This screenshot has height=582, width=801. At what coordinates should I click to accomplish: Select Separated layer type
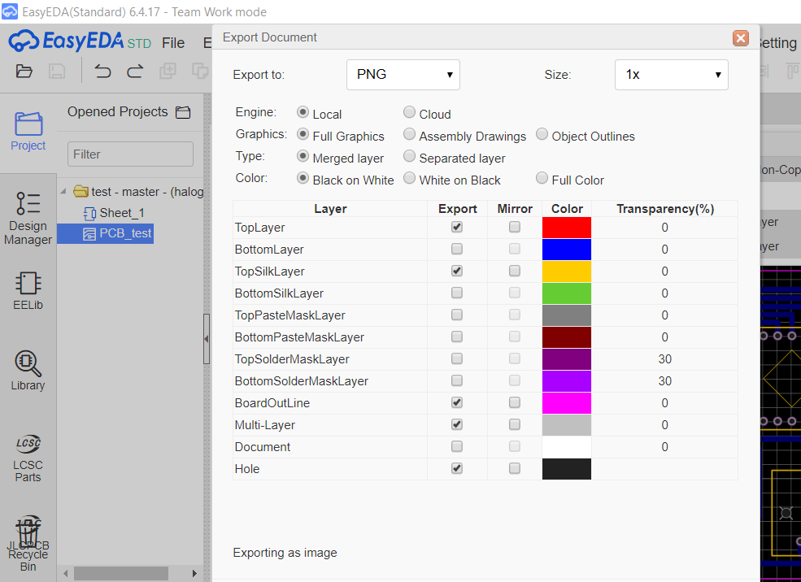click(409, 156)
